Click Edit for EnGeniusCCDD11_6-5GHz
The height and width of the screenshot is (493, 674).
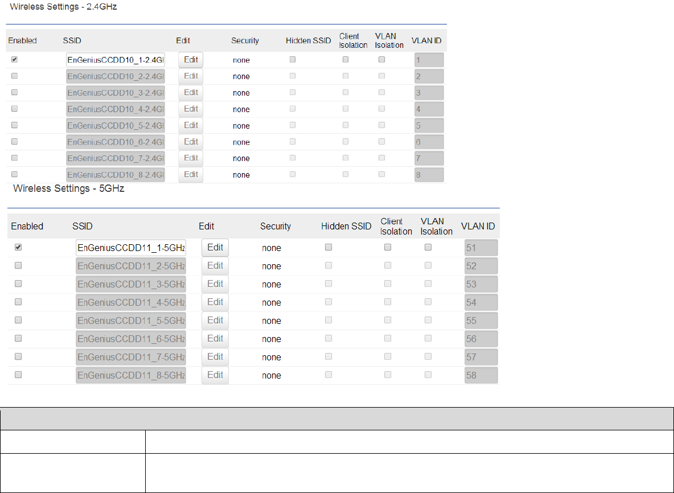(x=215, y=339)
